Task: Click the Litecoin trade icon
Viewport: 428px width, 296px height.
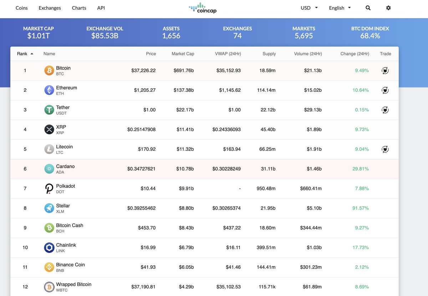Action: pos(385,149)
